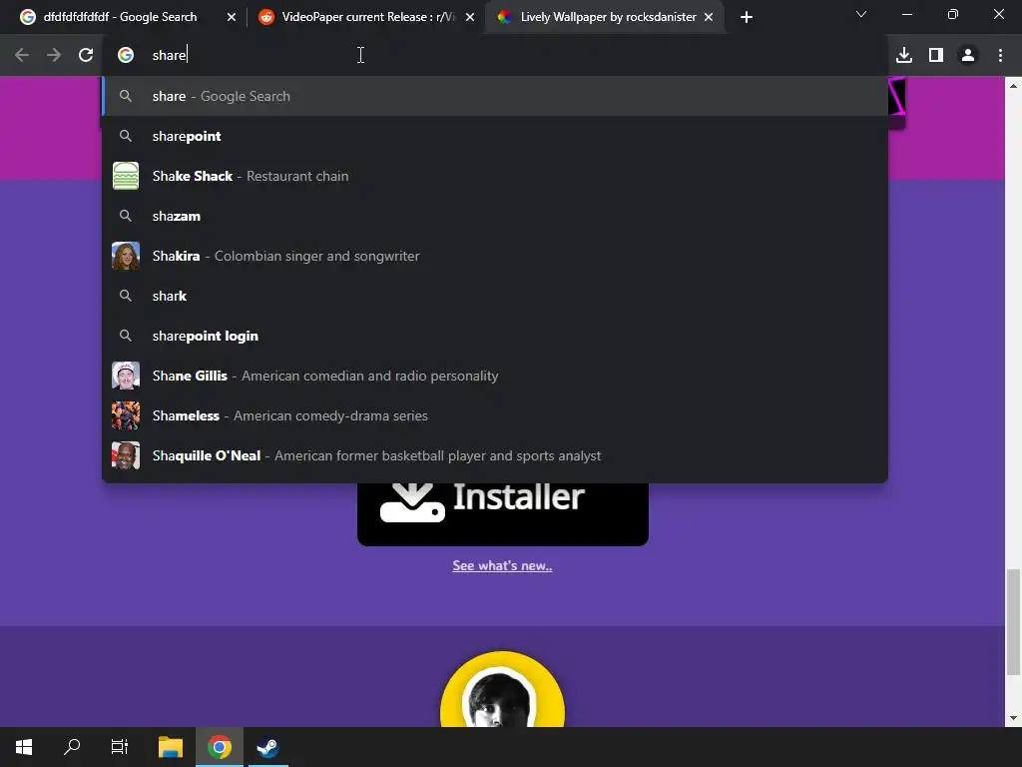Click the Shane Gillis photo thumbnail

[126, 376]
